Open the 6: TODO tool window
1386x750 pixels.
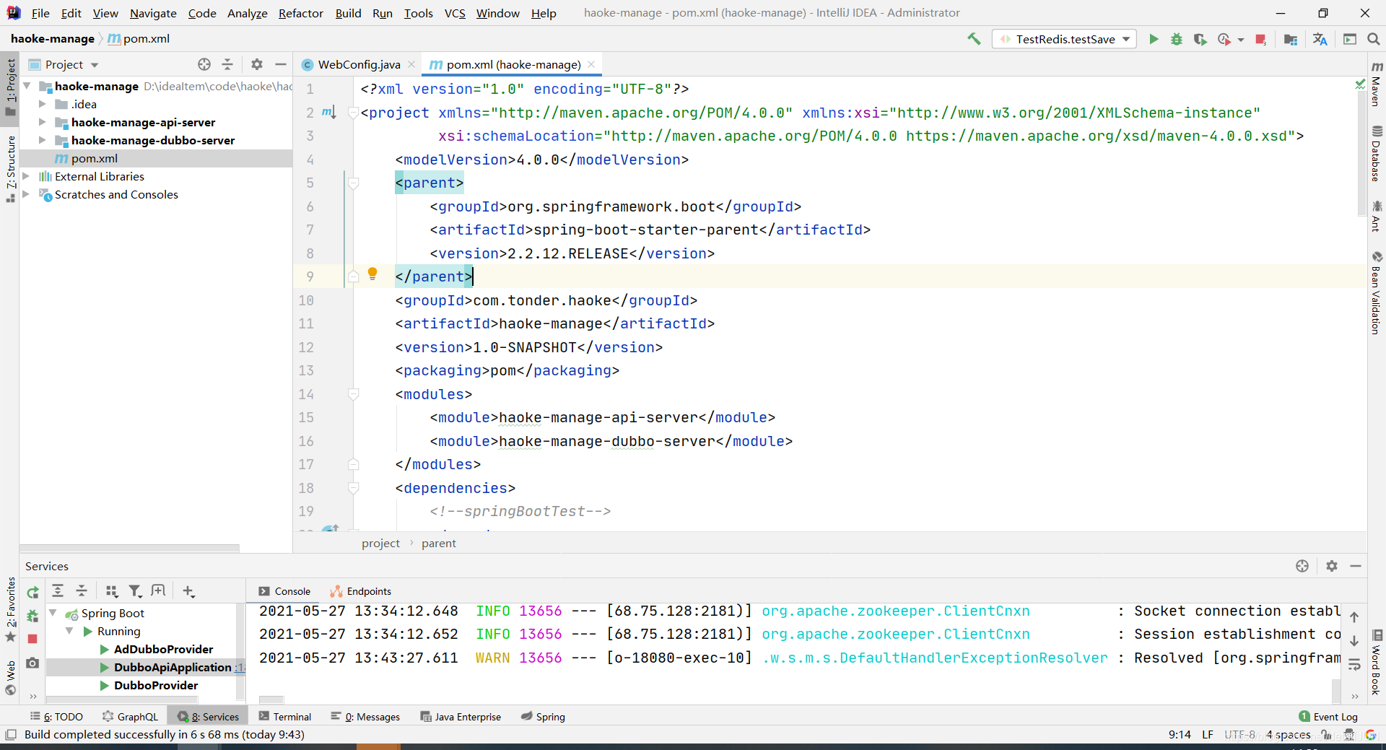pyautogui.click(x=56, y=717)
